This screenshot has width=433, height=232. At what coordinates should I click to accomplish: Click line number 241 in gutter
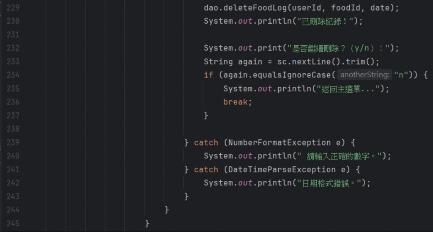[13, 169]
